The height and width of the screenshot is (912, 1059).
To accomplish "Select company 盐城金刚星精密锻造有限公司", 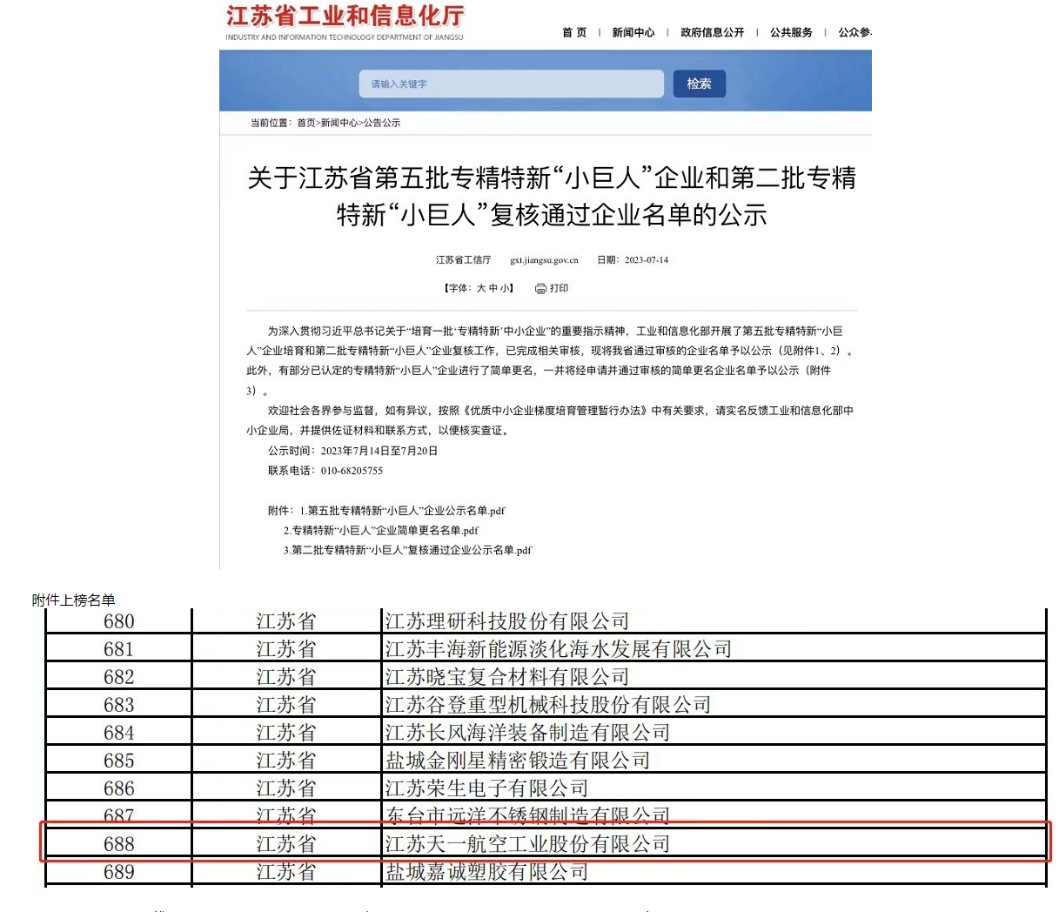I will tap(518, 761).
